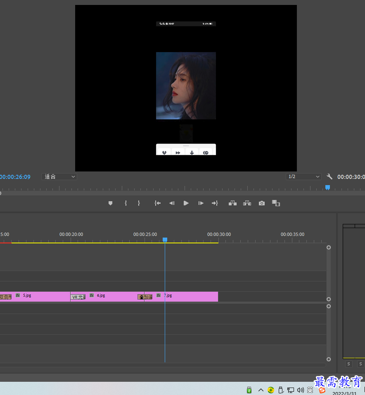Click the 00:00:25:00 mark on timeline ruler
Image resolution: width=365 pixels, height=395 pixels.
[x=145, y=234]
